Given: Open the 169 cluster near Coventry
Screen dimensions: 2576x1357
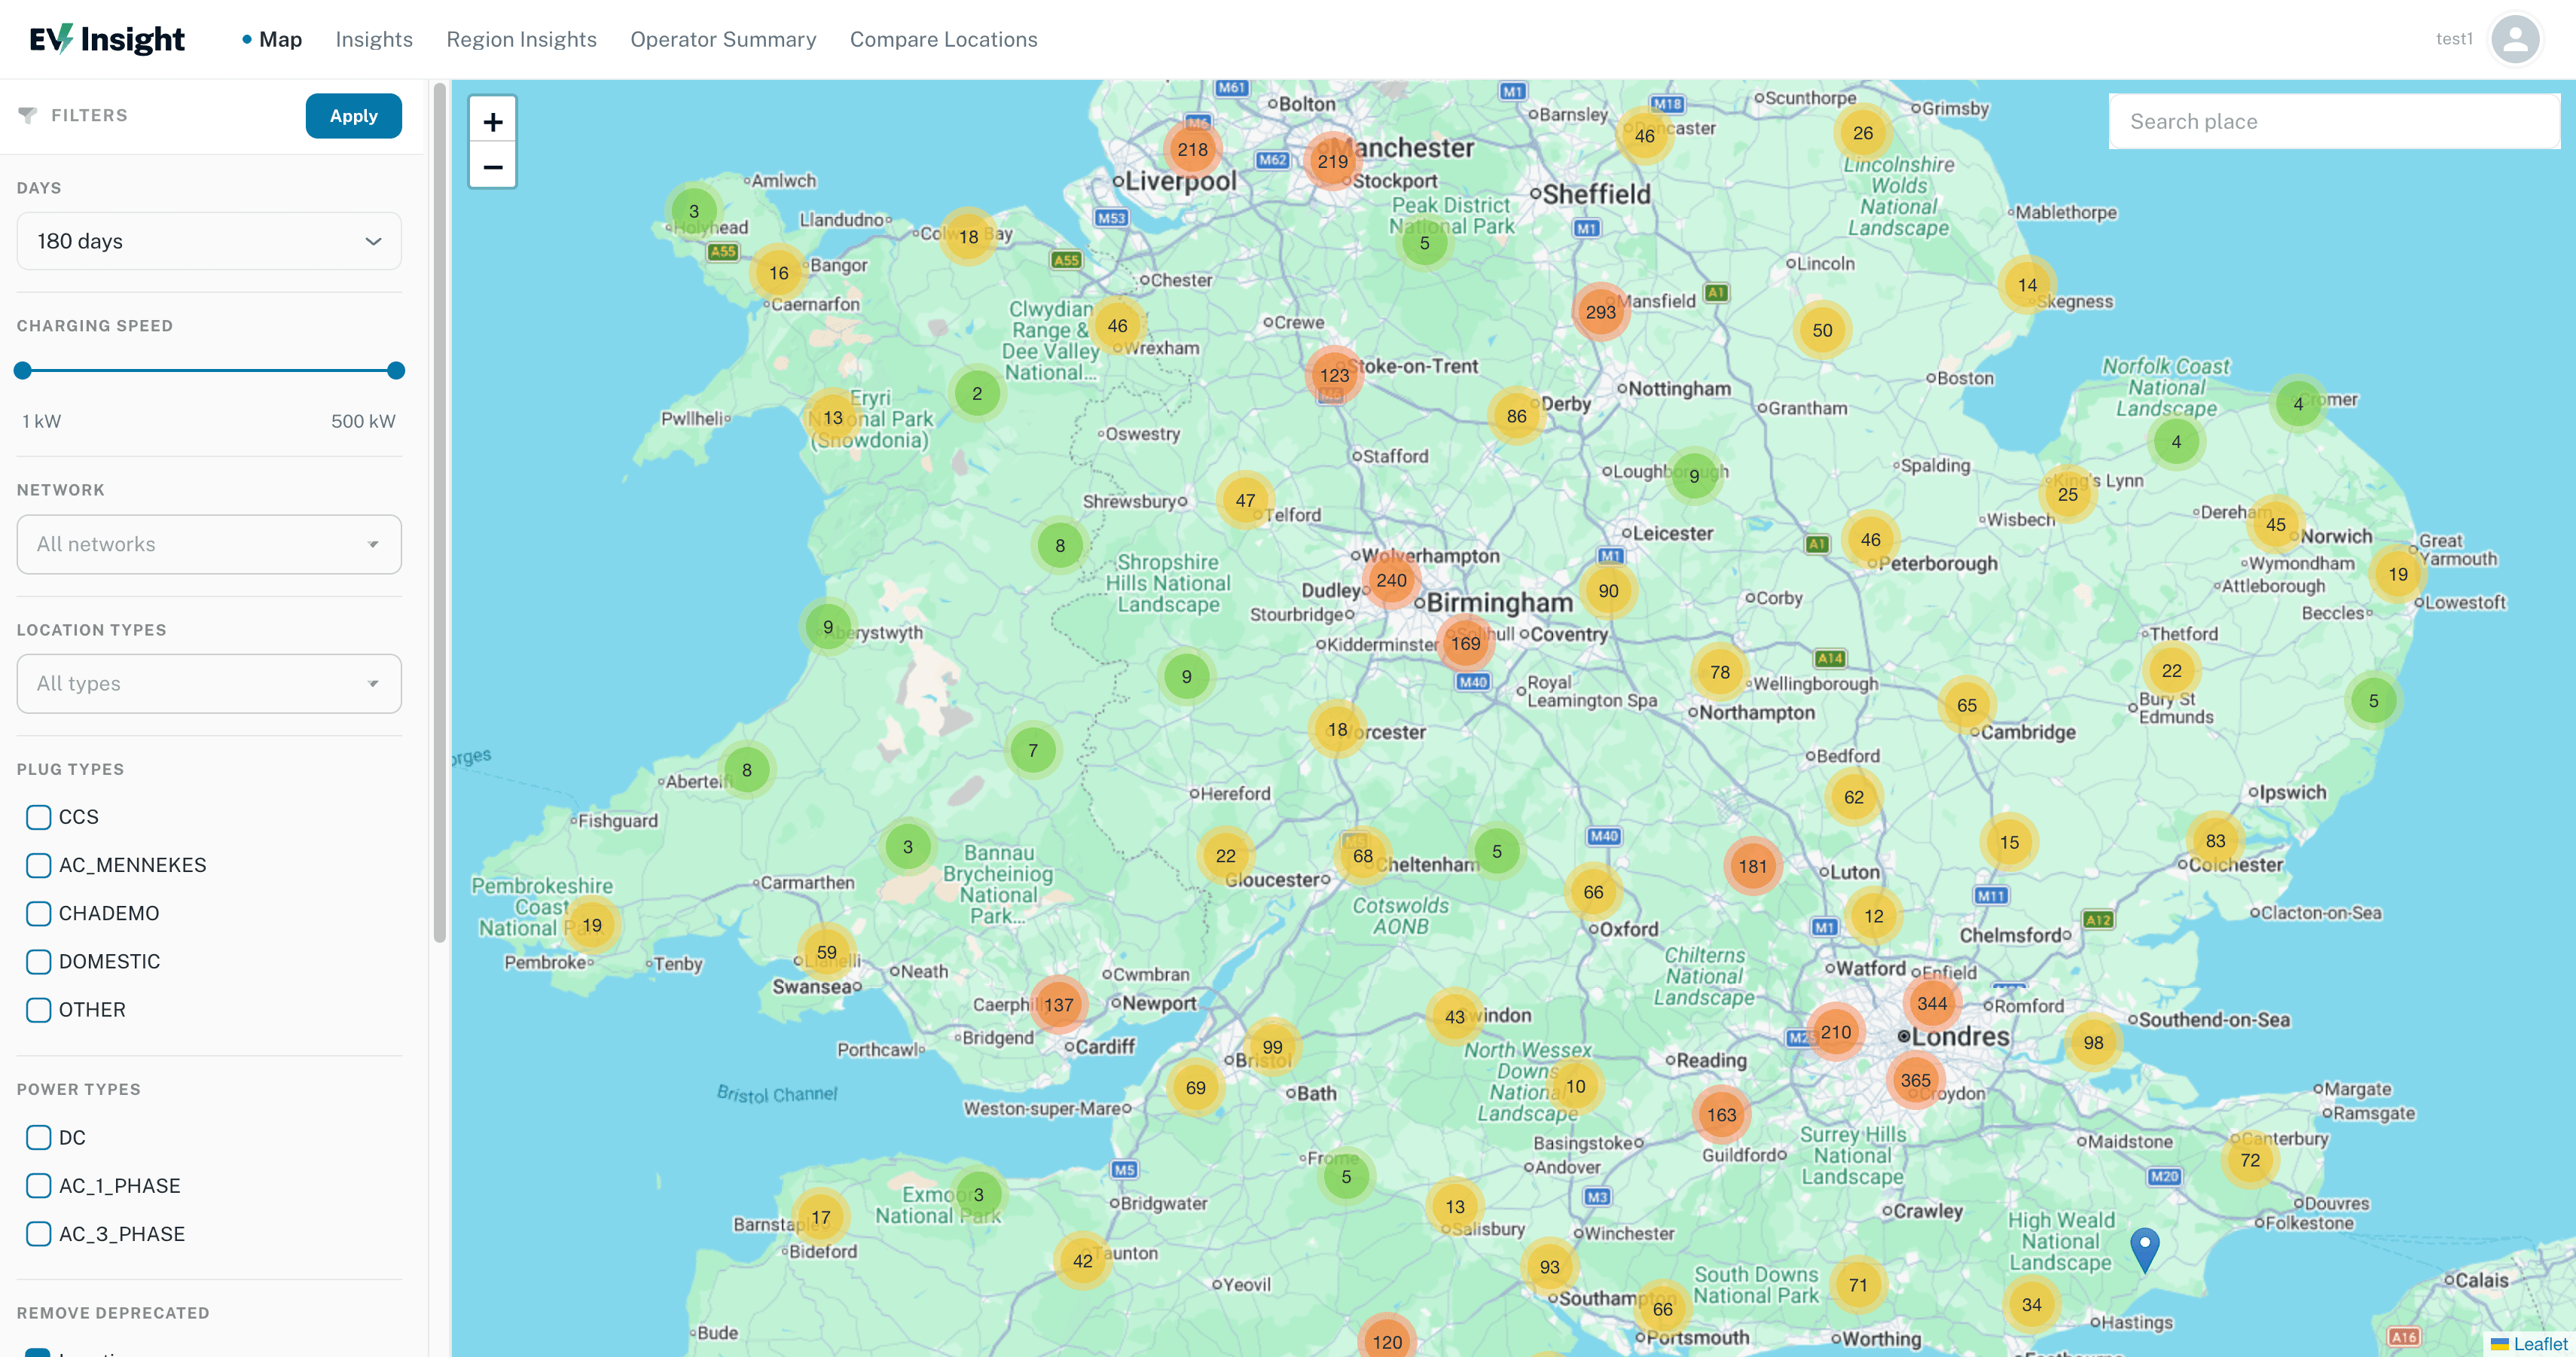Looking at the screenshot, I should click(x=1465, y=643).
